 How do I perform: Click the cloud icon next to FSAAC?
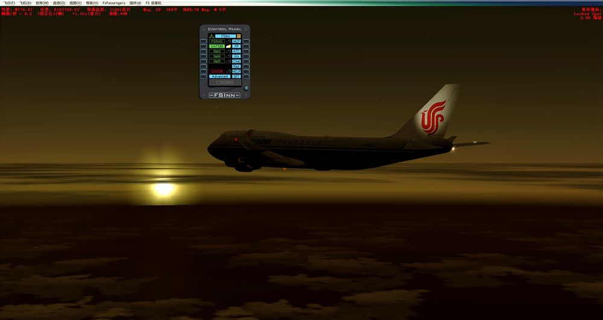coord(229,41)
